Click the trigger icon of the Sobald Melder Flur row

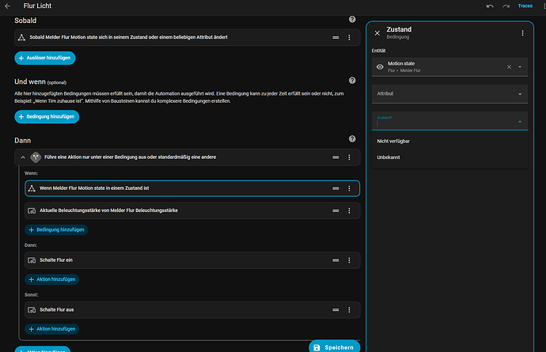pos(21,38)
